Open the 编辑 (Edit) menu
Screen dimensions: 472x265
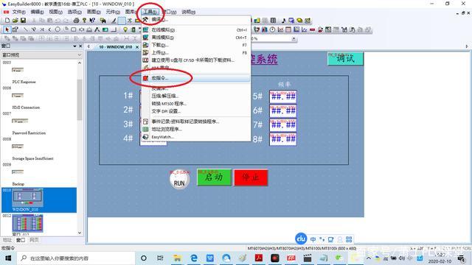pos(37,12)
